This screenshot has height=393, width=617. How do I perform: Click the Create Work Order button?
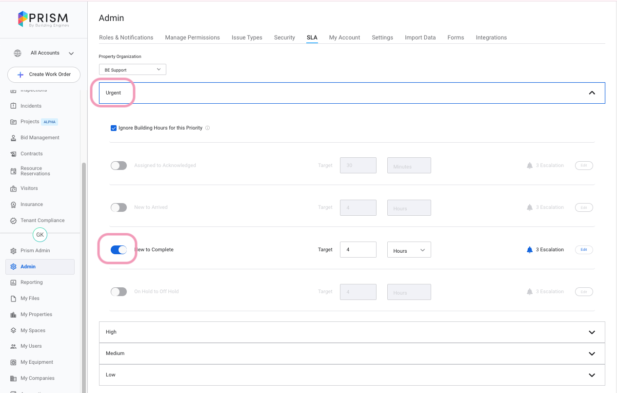(44, 75)
